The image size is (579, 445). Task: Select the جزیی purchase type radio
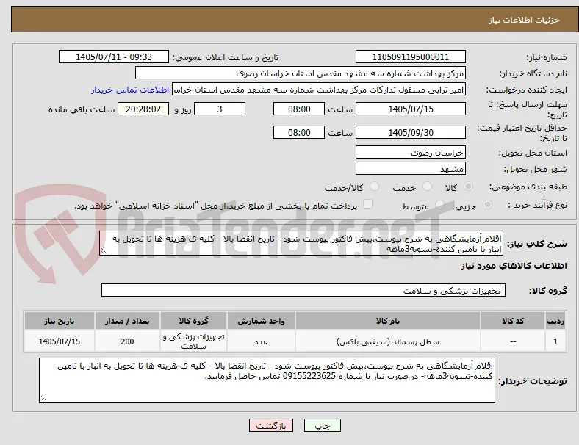pos(487,204)
